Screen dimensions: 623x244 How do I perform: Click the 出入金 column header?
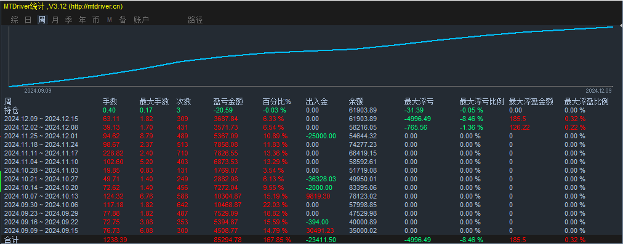(317, 101)
